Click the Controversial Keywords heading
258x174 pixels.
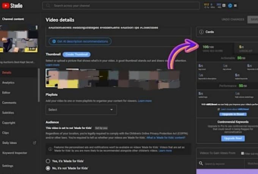point(233,122)
